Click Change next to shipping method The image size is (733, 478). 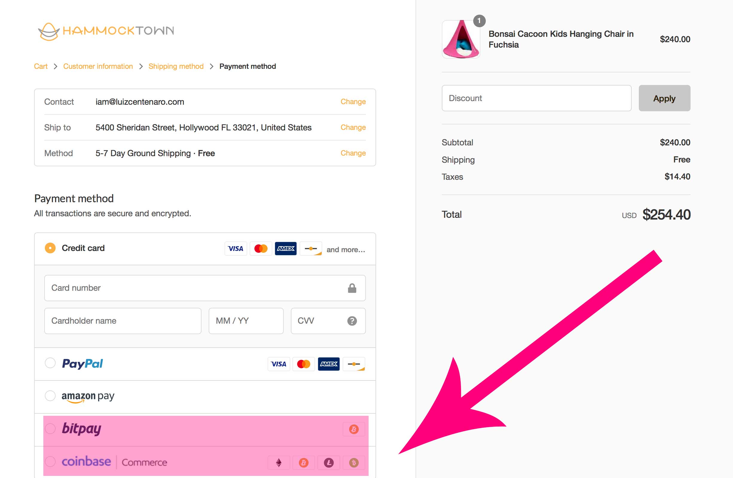(x=353, y=153)
